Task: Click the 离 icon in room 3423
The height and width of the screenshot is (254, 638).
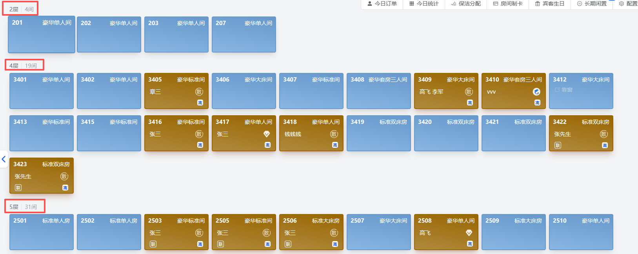Action: coord(65,187)
